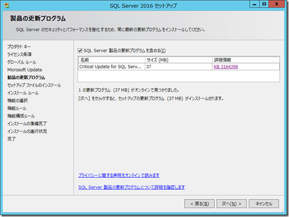Minimize the SQL Server 2016 setup window

tap(254, 4)
